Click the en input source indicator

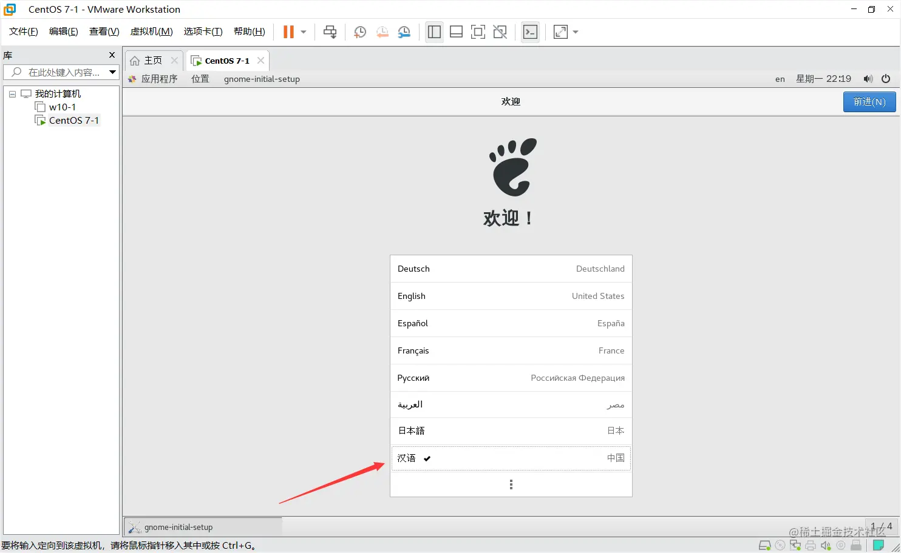tap(780, 79)
